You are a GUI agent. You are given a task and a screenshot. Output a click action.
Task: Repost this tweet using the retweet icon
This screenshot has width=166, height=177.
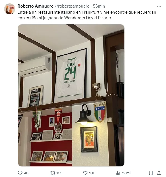click(53, 173)
